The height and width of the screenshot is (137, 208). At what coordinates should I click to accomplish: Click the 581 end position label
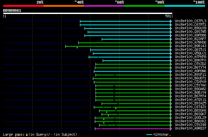[168, 16]
